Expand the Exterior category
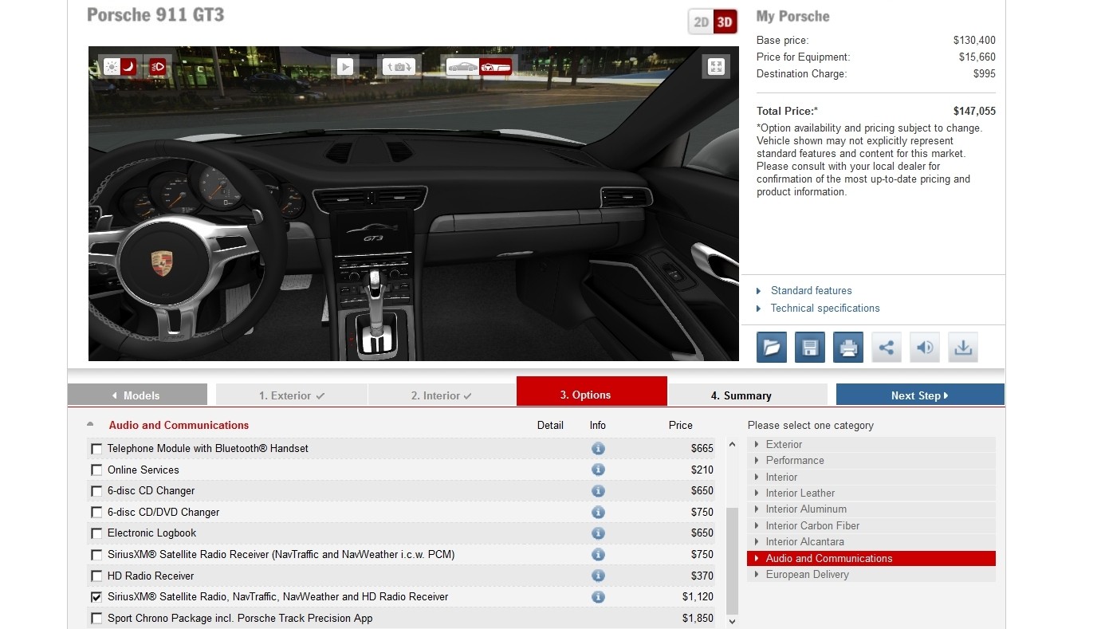 tap(871, 444)
